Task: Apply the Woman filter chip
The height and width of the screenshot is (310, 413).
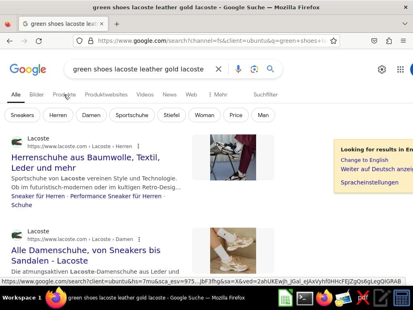Action: tap(204, 115)
